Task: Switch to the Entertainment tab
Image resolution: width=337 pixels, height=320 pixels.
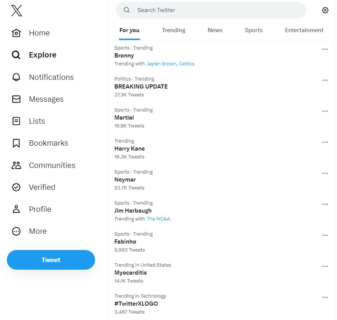Action: click(304, 30)
